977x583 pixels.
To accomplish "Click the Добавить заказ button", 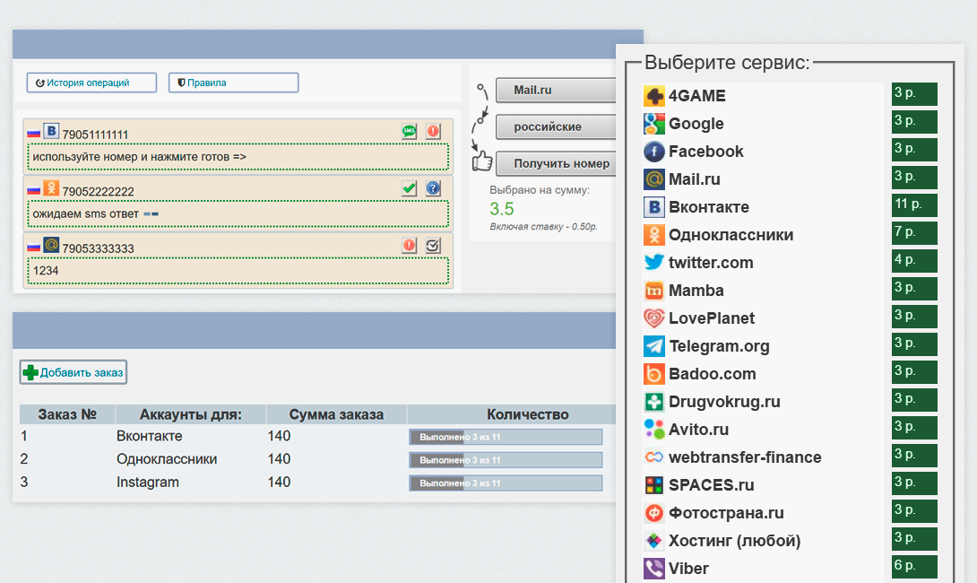I will pos(73,372).
